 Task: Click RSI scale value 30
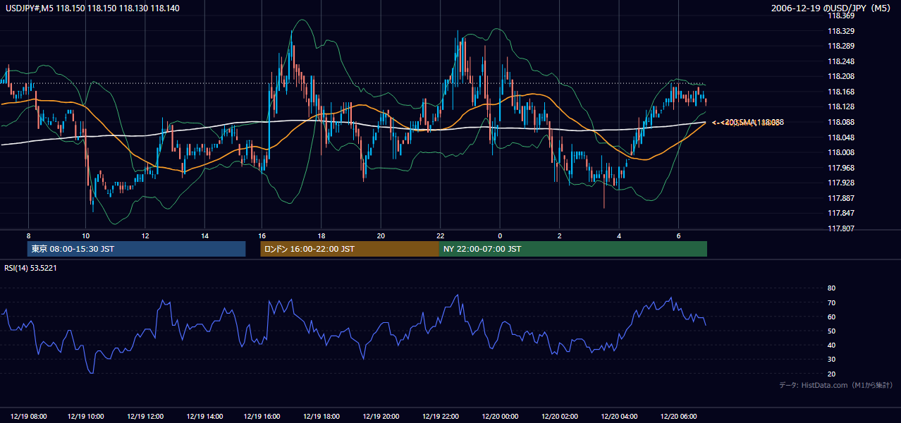832,360
